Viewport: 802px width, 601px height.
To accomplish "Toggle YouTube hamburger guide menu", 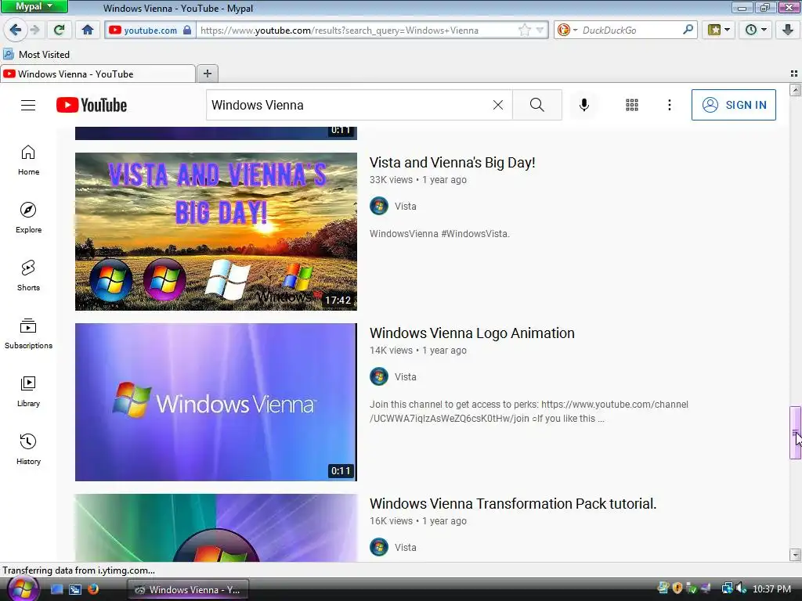I will 28,106.
